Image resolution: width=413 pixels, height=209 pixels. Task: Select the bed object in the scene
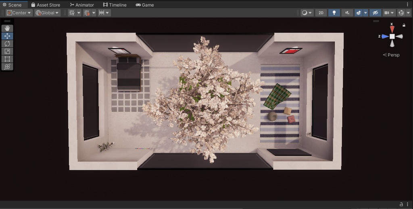pyautogui.click(x=129, y=73)
